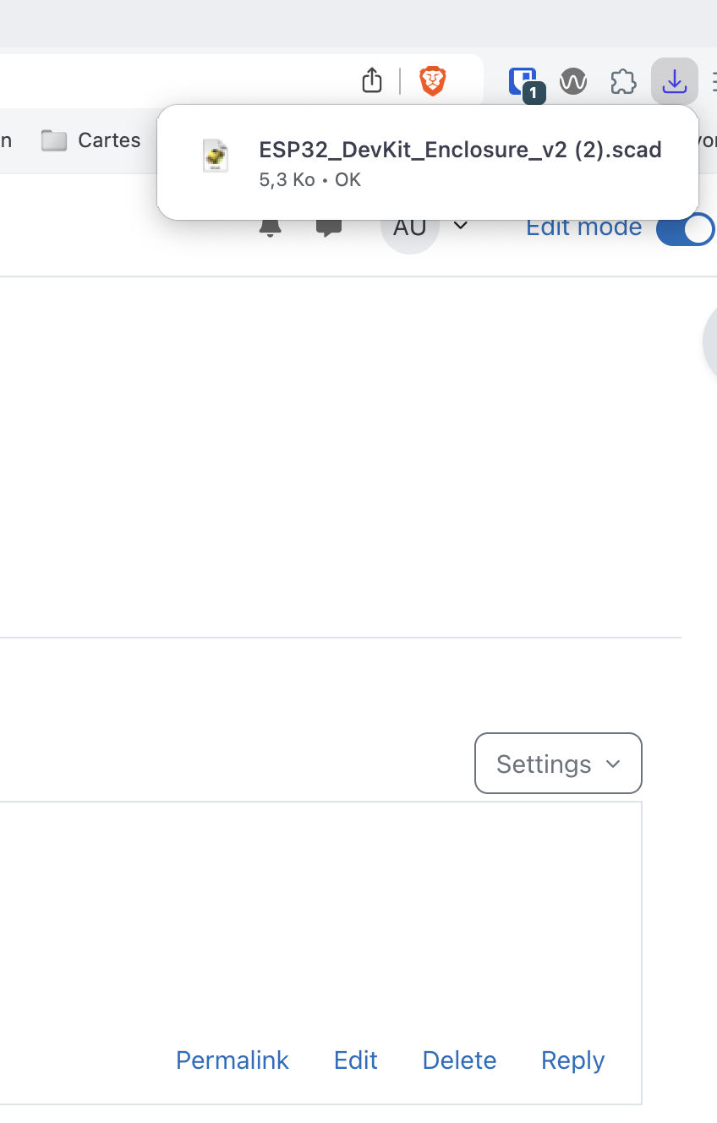Screen dimensions: 717x1123
Task: Click the scad file thumbnail icon
Action: coord(216,156)
